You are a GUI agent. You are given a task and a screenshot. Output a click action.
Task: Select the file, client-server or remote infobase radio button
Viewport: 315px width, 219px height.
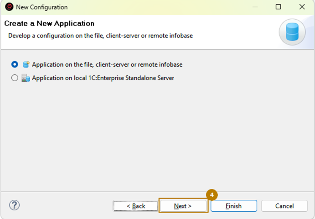pos(15,64)
